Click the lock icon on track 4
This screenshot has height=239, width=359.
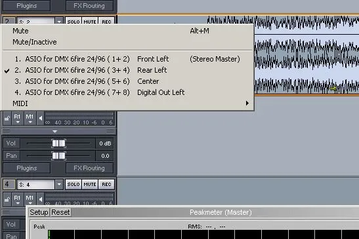[x=7, y=199]
